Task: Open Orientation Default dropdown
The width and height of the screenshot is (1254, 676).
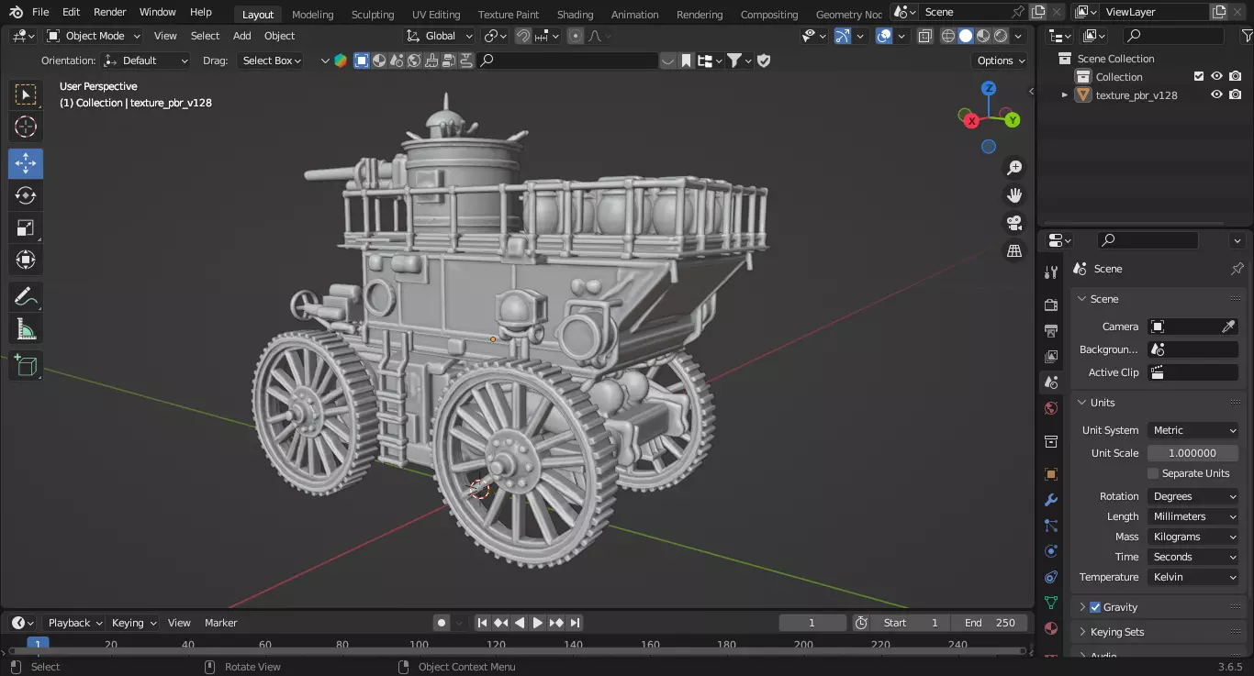Action: pyautogui.click(x=147, y=61)
